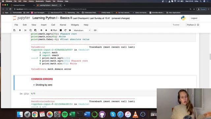Screen dimensions: 211x119
Task: Open a new Chrome tab
Action: (x=65, y=5)
